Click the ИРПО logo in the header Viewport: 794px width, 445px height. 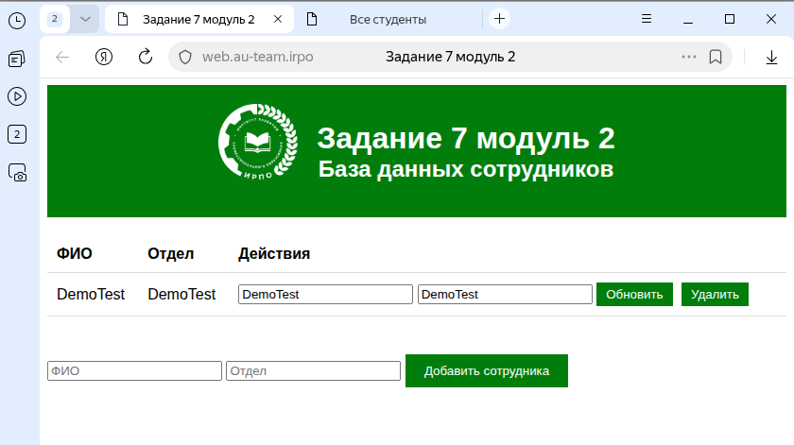(258, 142)
